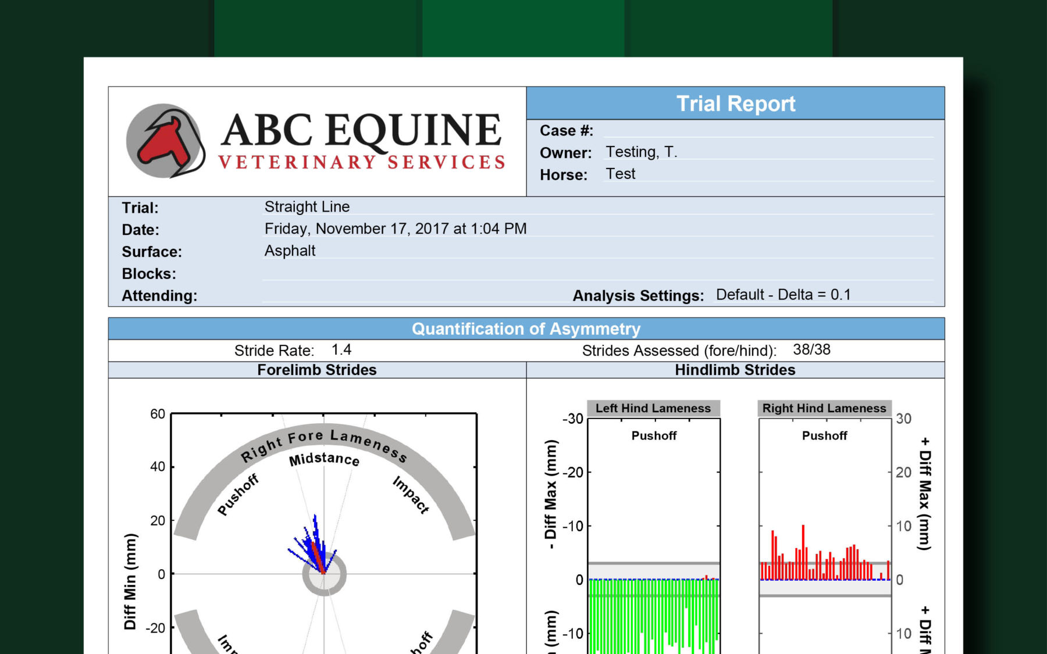The height and width of the screenshot is (654, 1047).
Task: Select the Trial value Straight Line
Action: [307, 207]
